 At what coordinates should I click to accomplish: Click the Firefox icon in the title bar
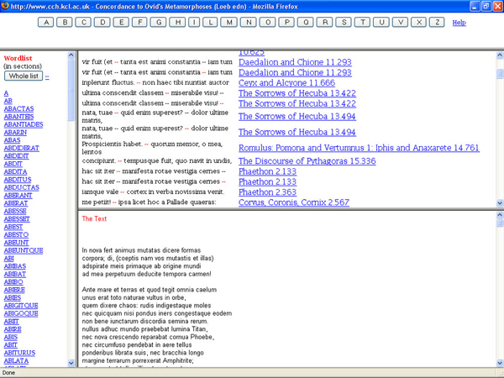coord(7,6)
